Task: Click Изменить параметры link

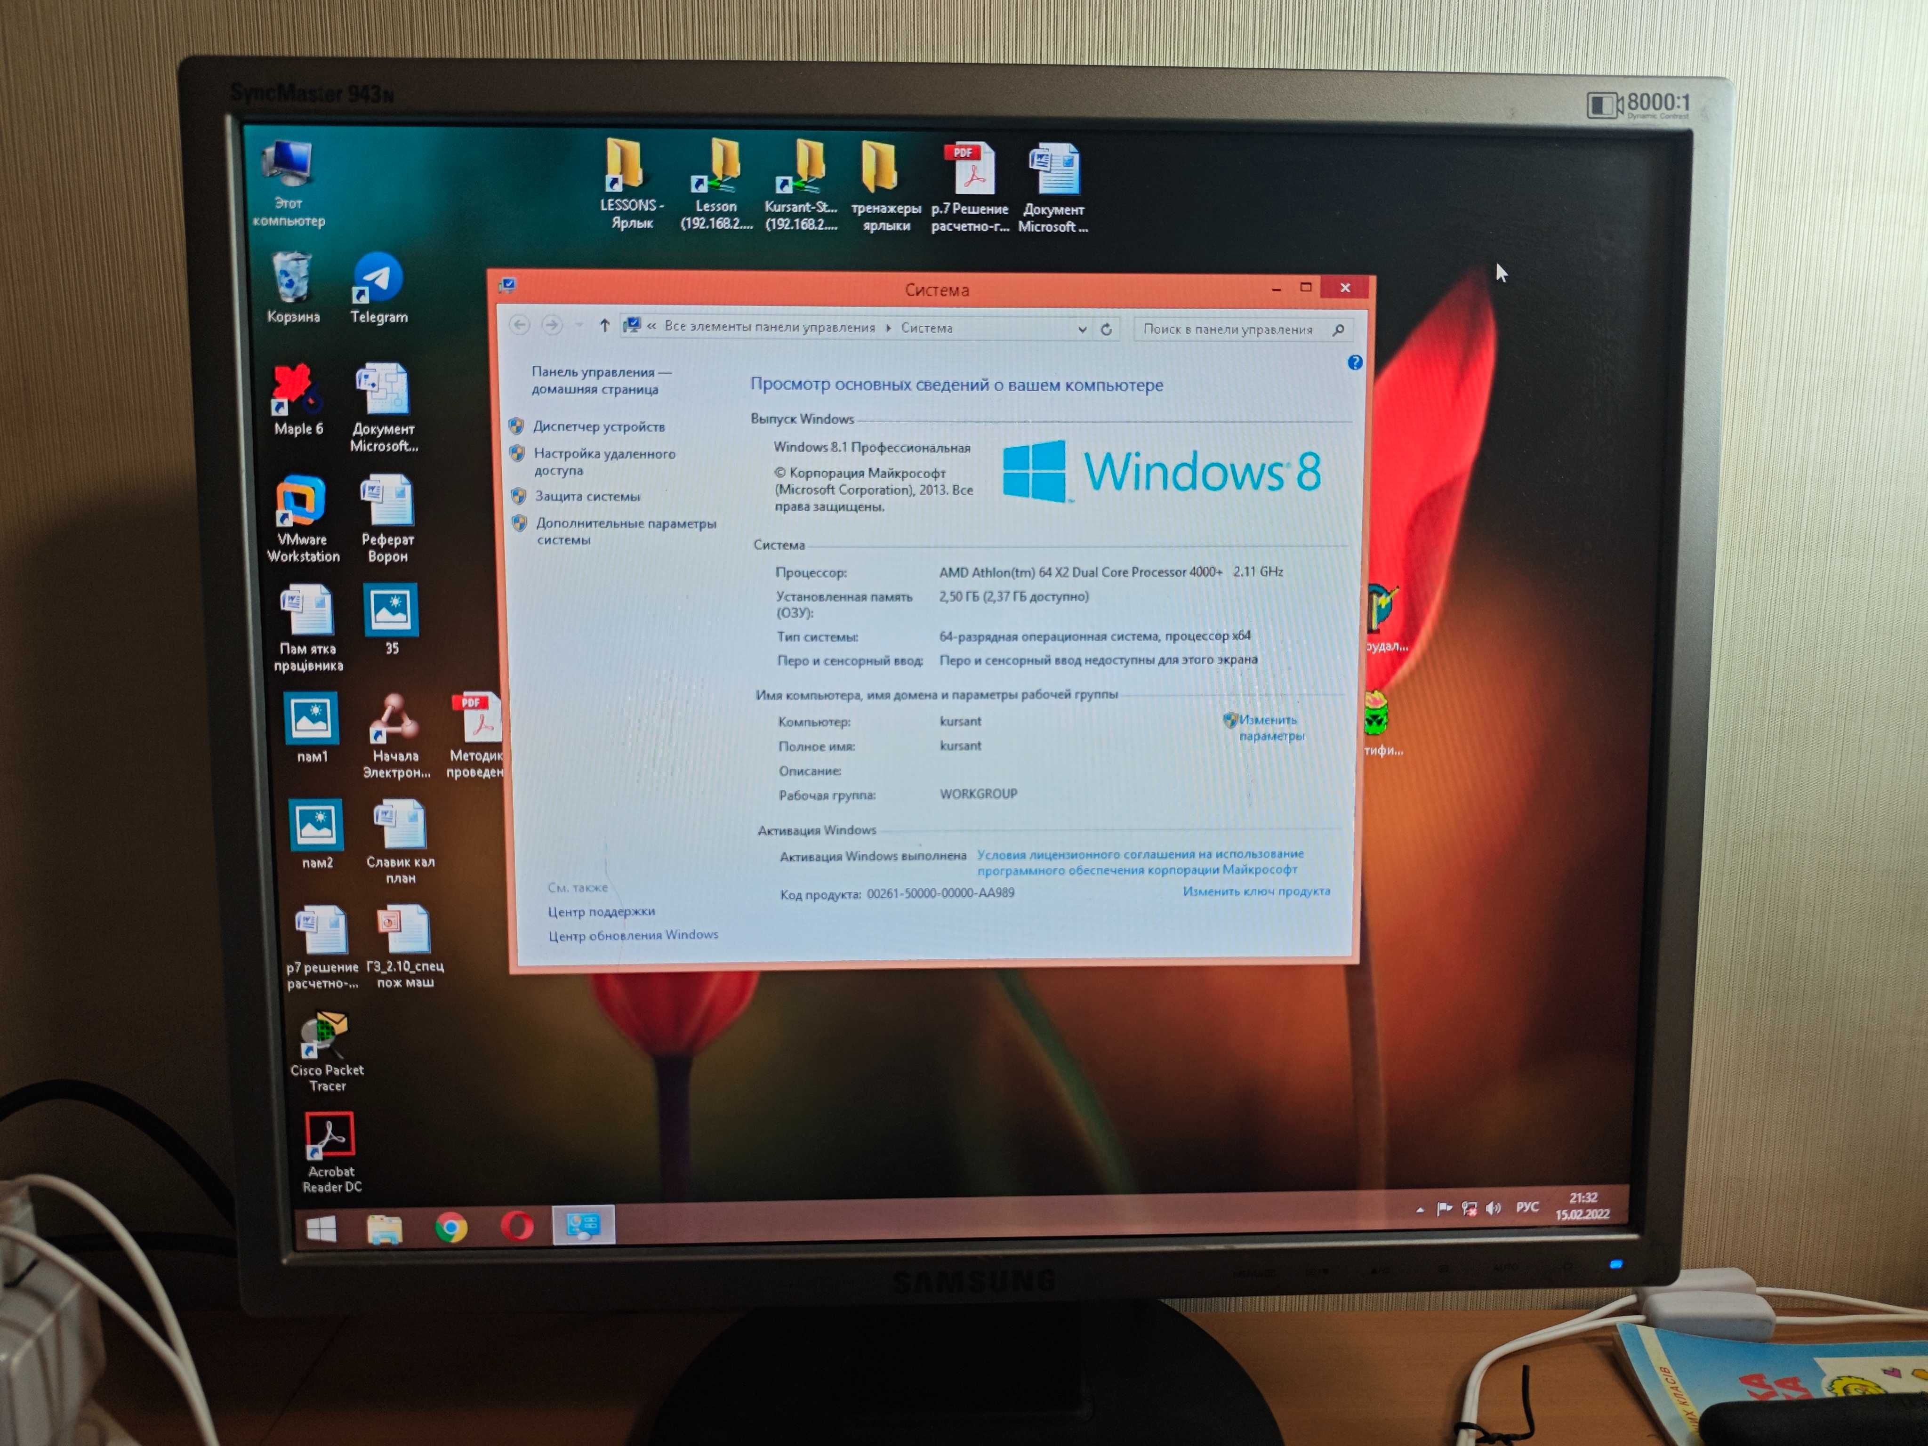Action: (x=1271, y=728)
